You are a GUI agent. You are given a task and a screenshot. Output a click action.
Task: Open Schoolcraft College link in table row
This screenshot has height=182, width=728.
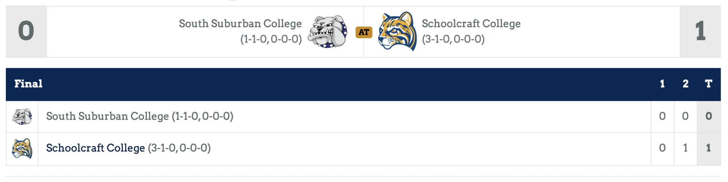pos(95,148)
